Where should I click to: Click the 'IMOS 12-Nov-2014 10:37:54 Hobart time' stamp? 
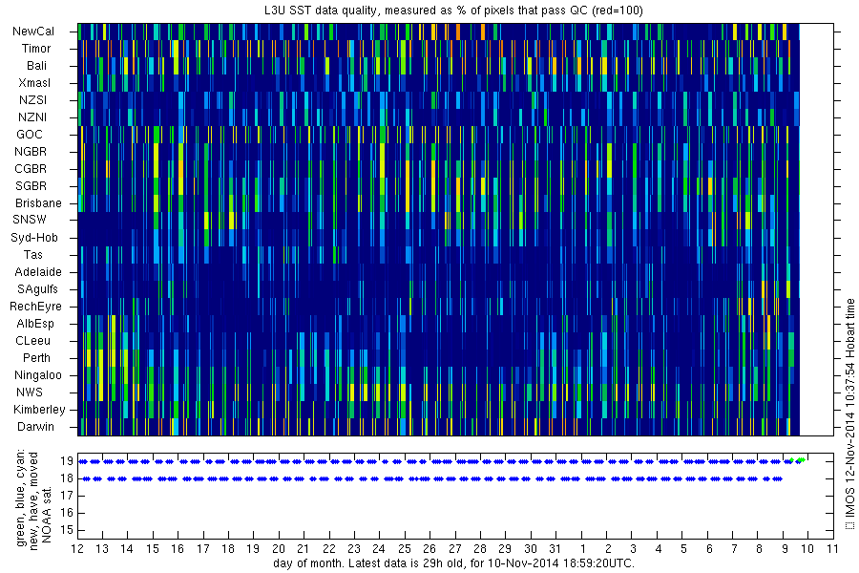point(849,414)
